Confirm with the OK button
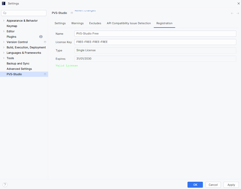Image resolution: width=241 pixels, height=189 pixels. 195,185
